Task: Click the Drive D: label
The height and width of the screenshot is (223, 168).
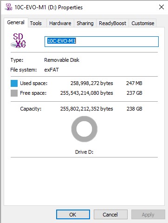Action: [84, 152]
